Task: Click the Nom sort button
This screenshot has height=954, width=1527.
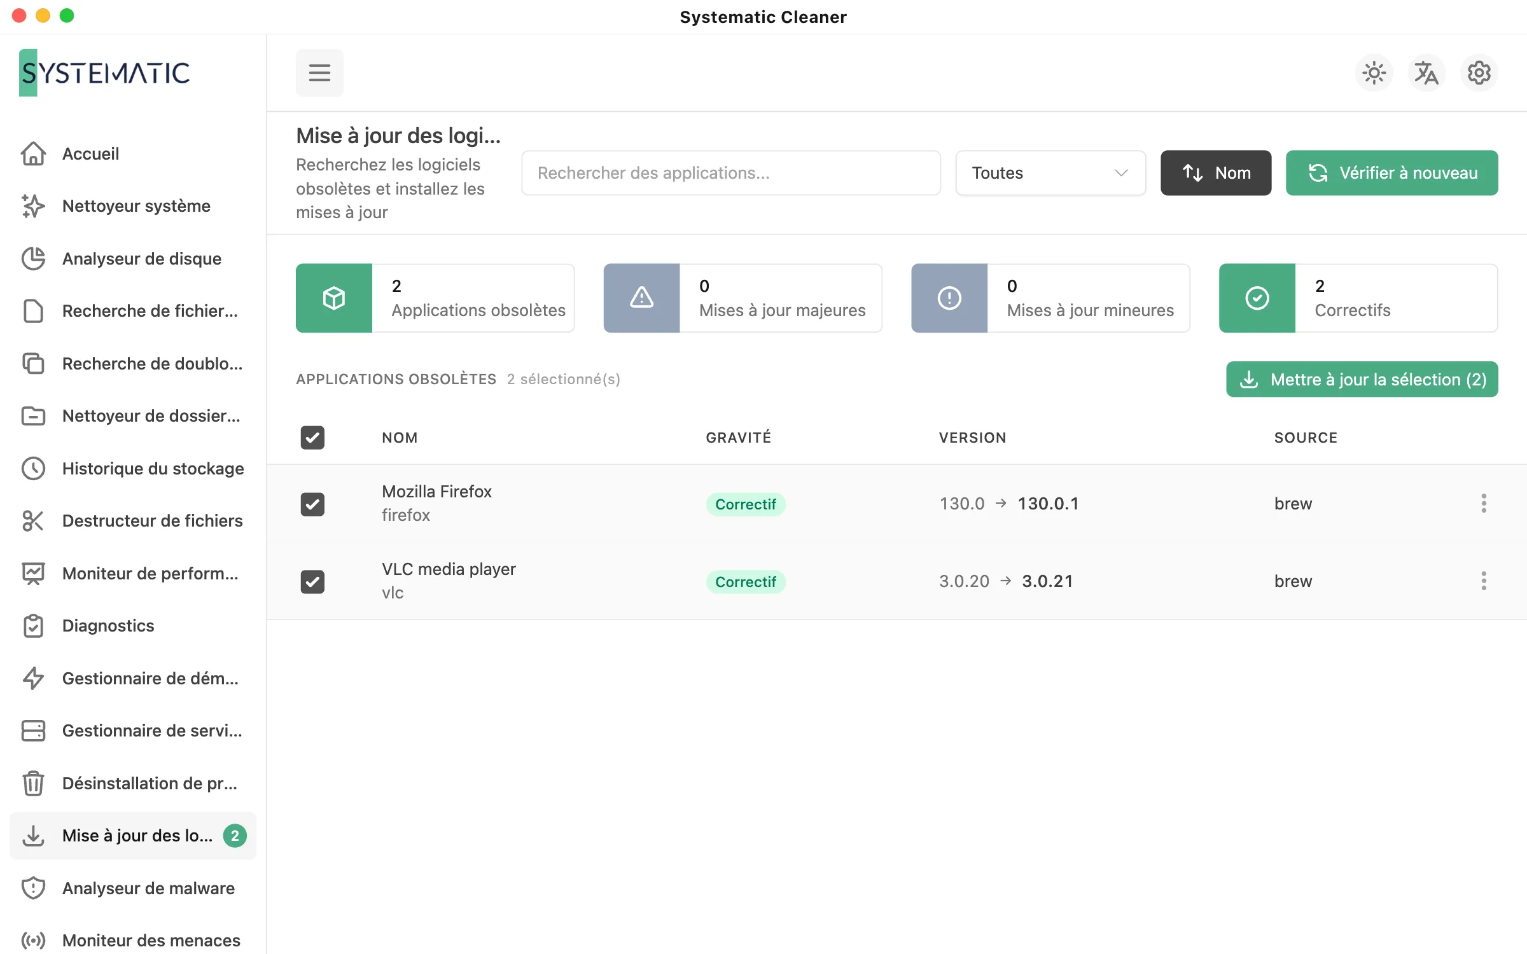Action: (x=1216, y=173)
